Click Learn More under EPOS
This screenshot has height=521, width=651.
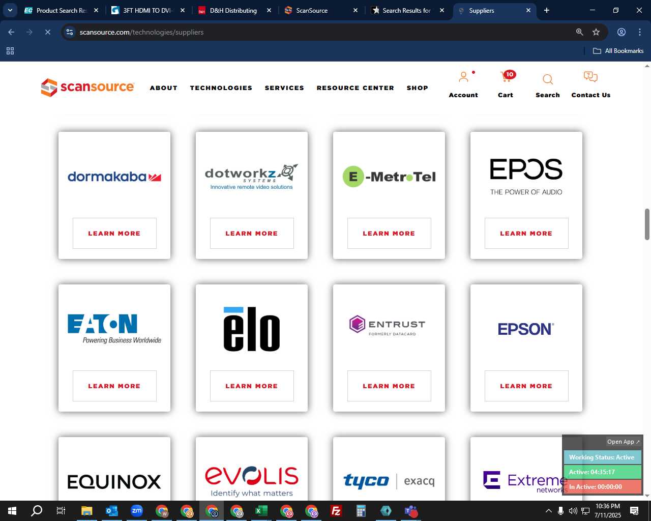coord(526,234)
